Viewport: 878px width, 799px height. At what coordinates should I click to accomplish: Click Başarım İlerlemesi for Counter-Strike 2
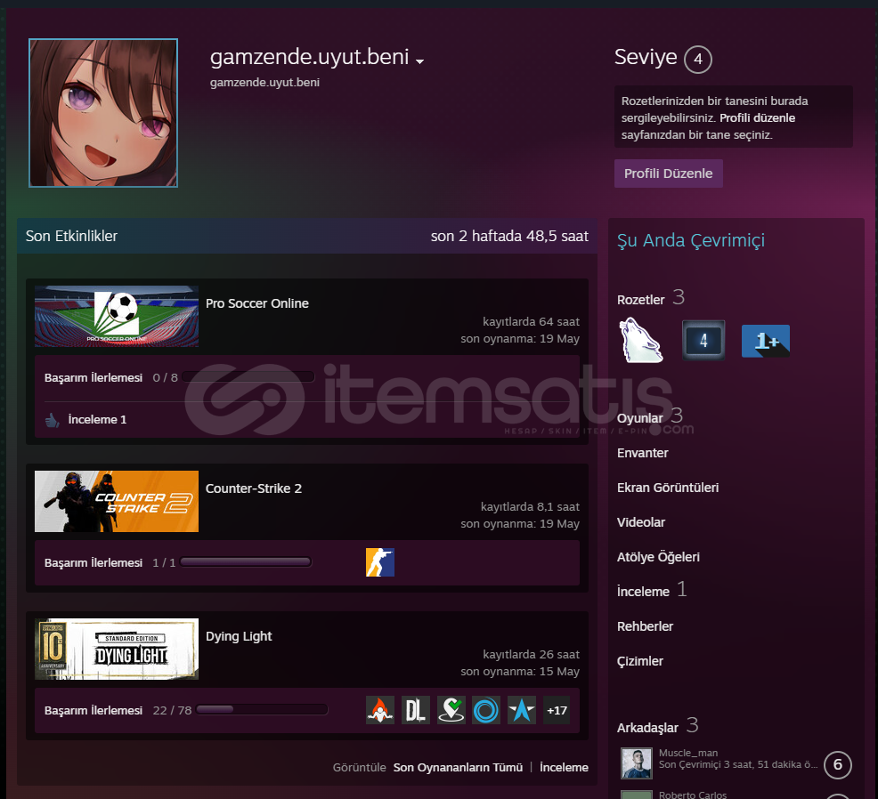coord(93,562)
